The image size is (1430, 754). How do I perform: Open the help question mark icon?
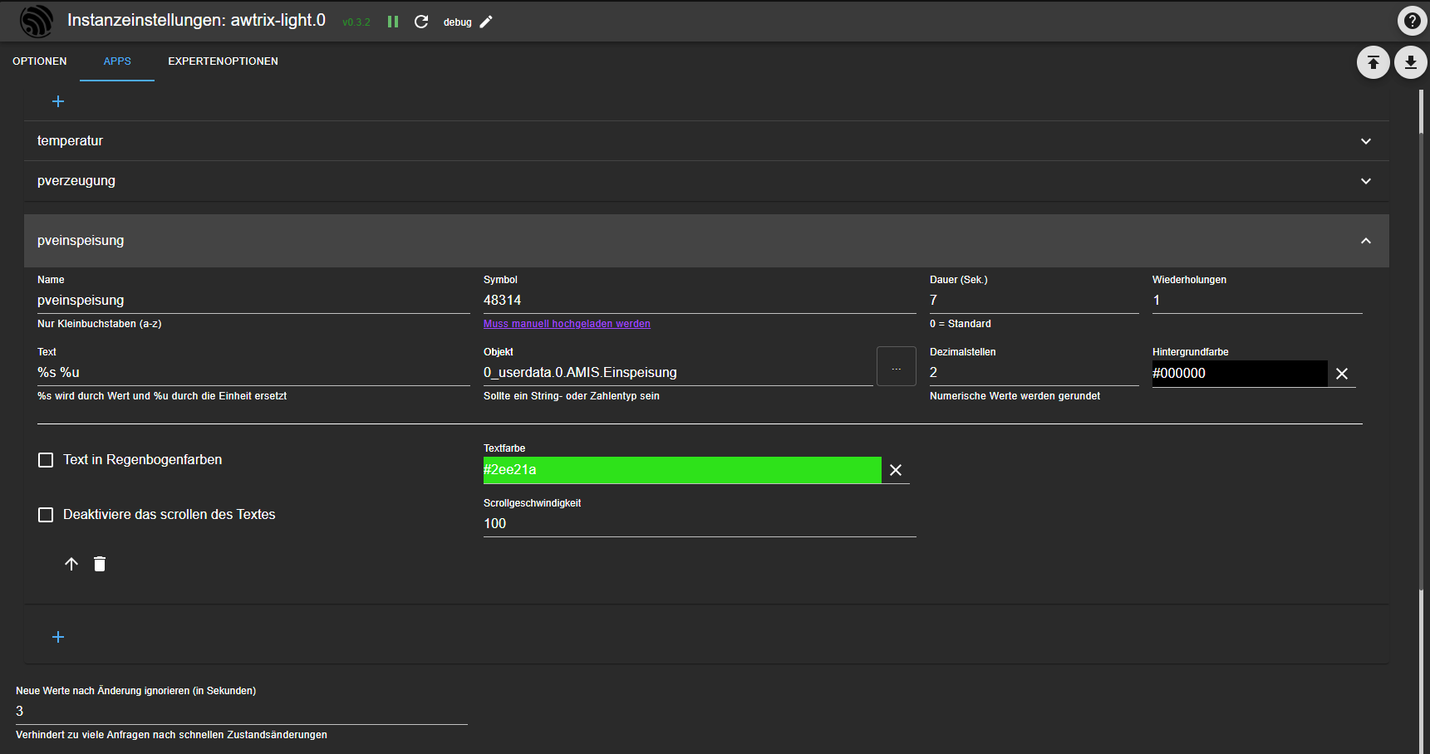(x=1412, y=21)
